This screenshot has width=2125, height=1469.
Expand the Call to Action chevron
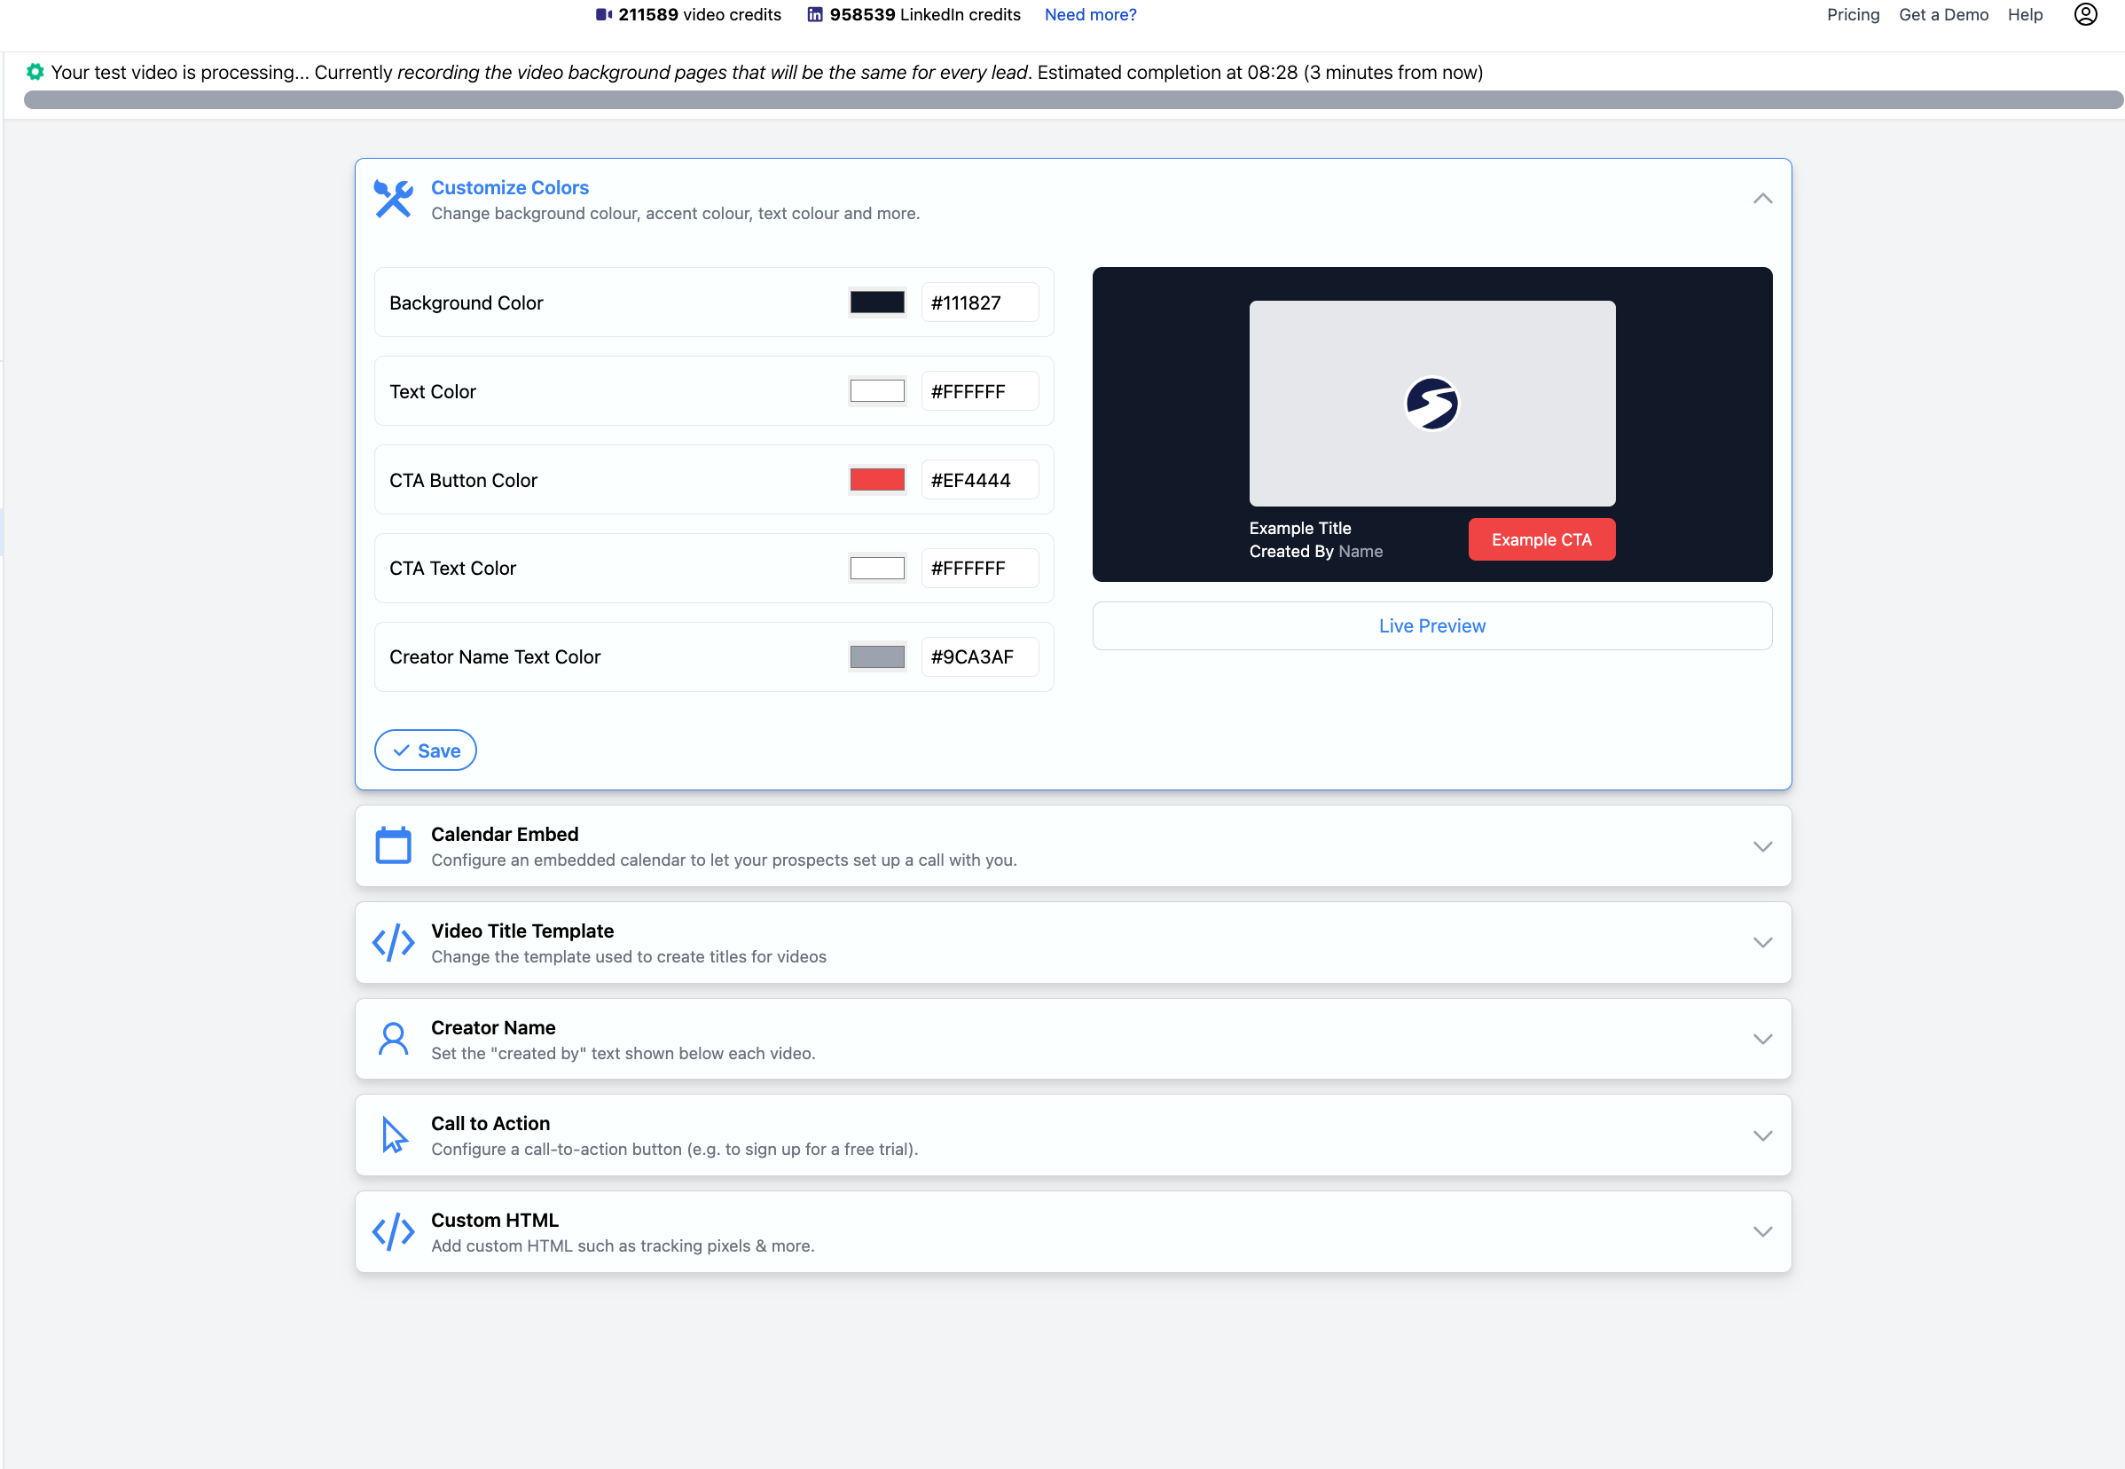[x=1762, y=1135]
